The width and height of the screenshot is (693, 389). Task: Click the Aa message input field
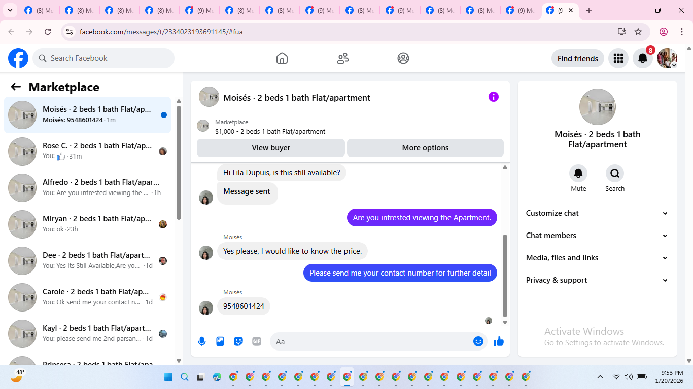(373, 341)
